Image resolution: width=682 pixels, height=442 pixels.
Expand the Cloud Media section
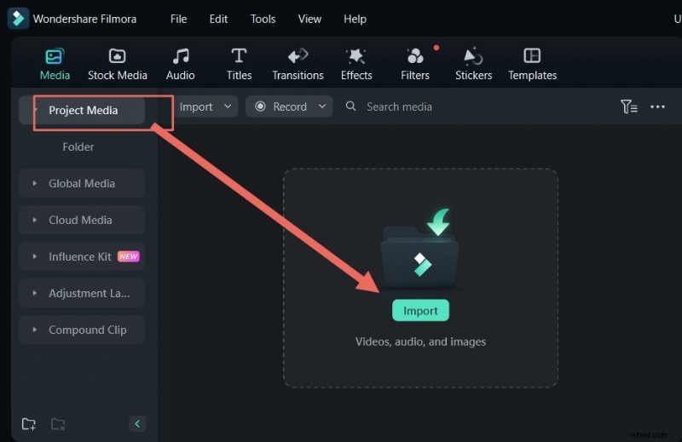tap(81, 220)
